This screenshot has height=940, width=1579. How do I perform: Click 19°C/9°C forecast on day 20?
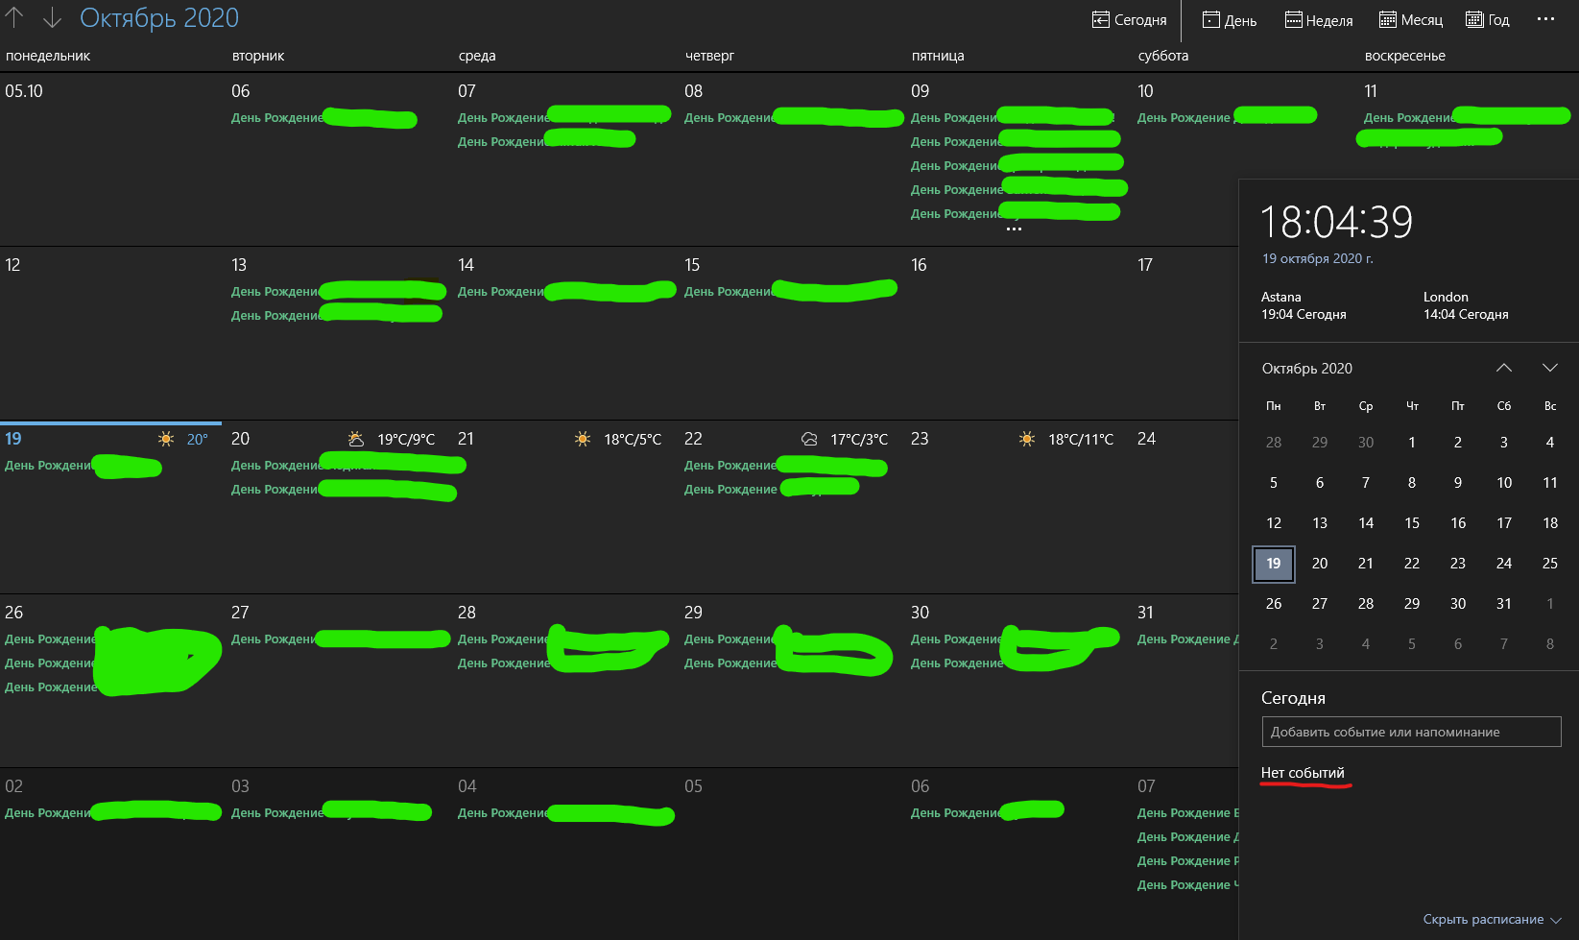point(406,440)
